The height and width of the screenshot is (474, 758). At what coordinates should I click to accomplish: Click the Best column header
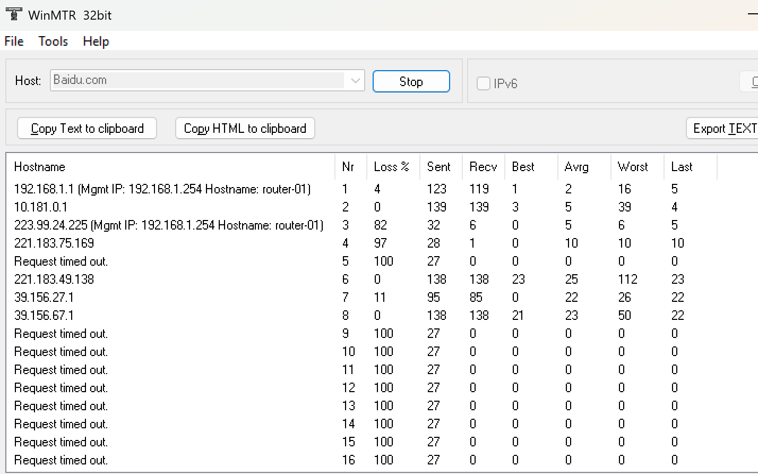pos(531,167)
